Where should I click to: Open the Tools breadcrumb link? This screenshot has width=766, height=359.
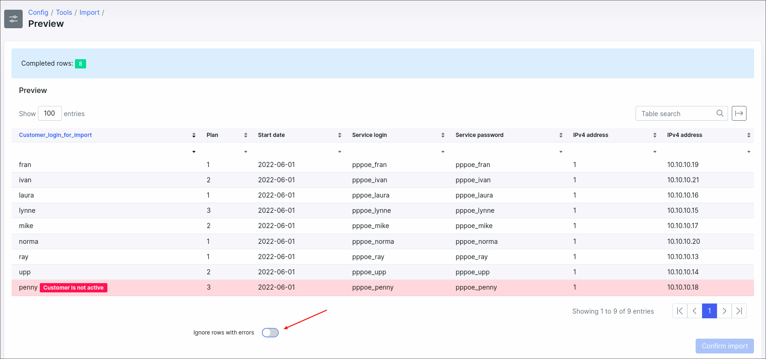pyautogui.click(x=64, y=12)
